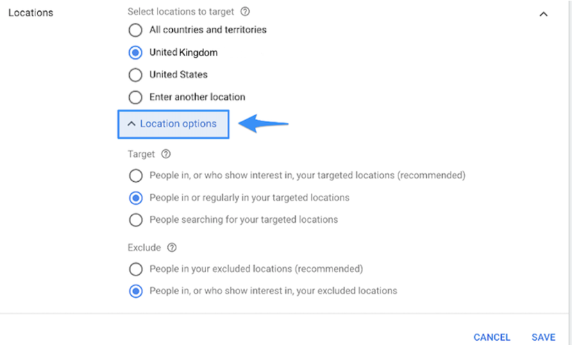
Task: Click the Locations section heading
Action: pos(31,12)
